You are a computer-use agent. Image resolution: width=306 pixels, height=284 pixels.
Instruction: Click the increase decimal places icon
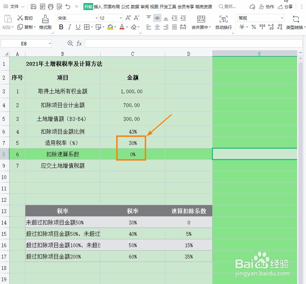click(x=271, y=27)
